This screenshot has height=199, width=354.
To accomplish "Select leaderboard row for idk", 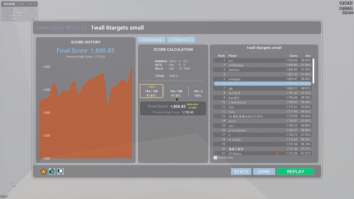I will 262,88.
